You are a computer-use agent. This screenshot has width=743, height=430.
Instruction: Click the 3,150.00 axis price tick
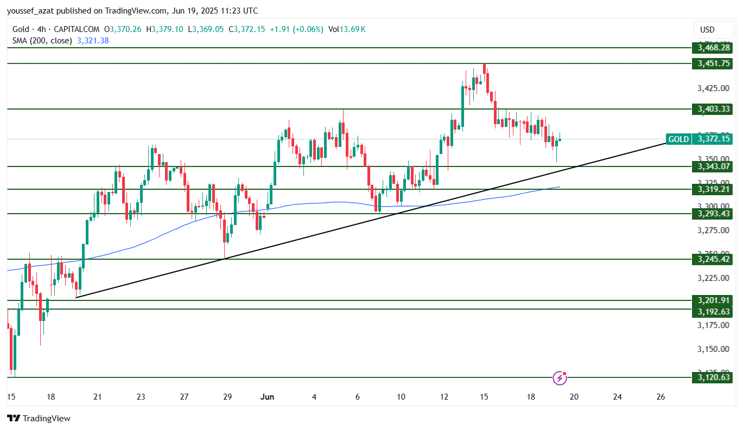tap(713, 349)
